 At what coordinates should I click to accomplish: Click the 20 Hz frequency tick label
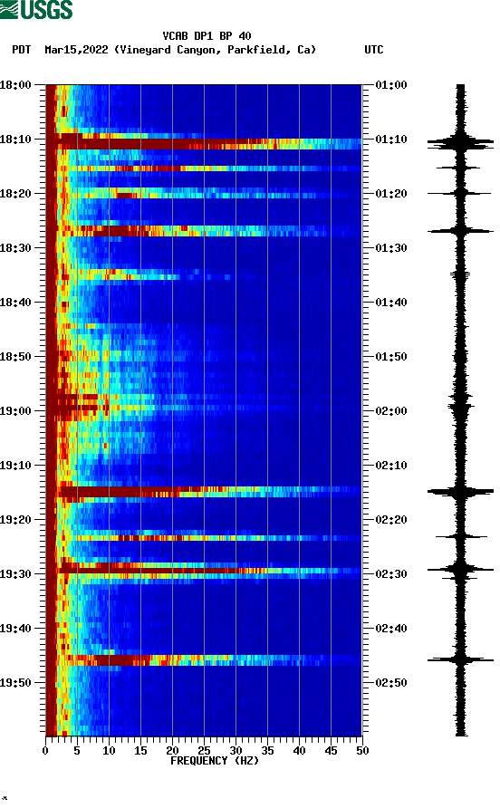172,751
